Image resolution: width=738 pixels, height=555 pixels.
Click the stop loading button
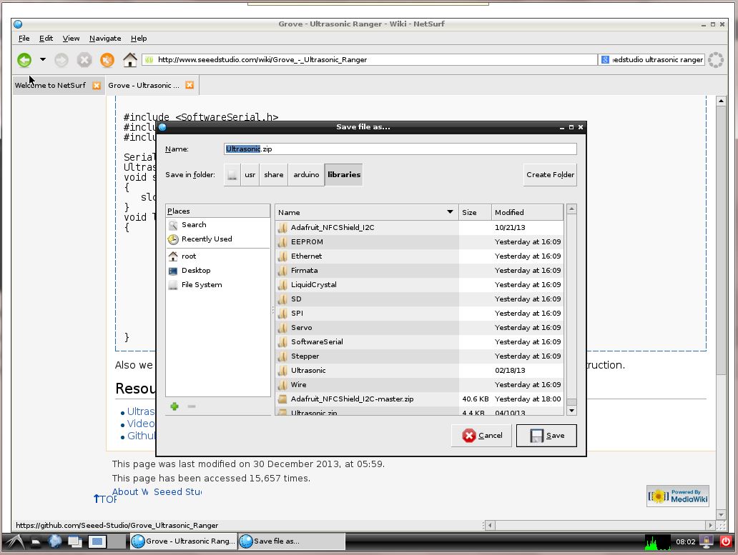point(84,60)
